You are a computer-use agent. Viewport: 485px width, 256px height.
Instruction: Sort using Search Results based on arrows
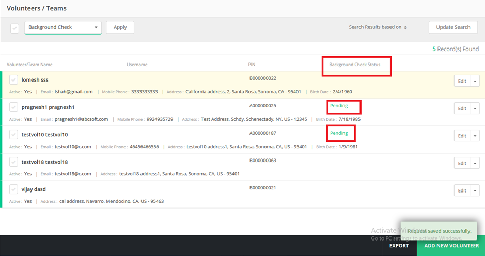[405, 27]
